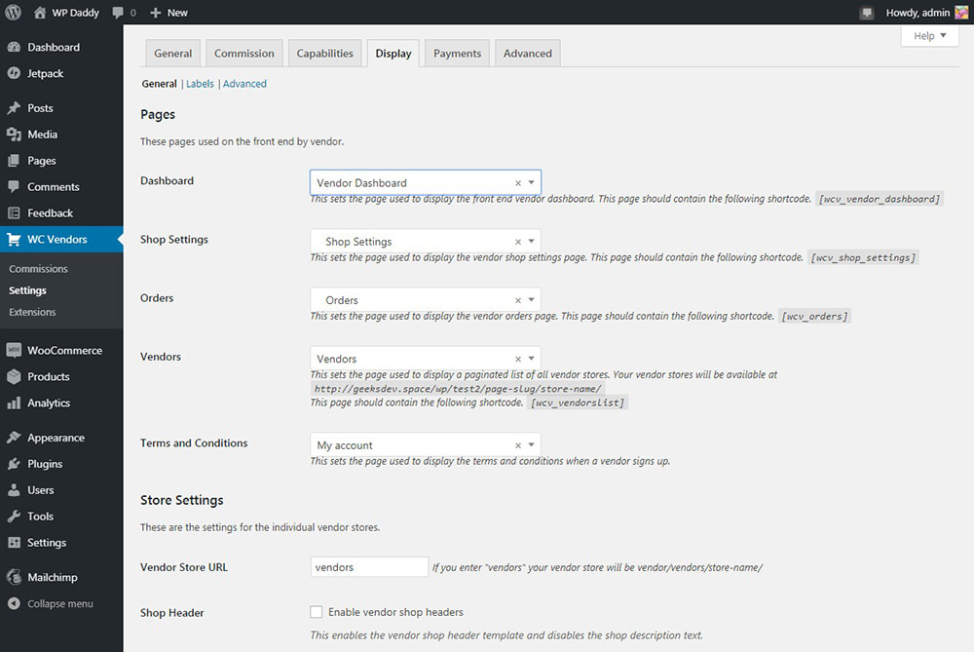Click the Collapse menu label
The image size is (974, 652).
60,603
